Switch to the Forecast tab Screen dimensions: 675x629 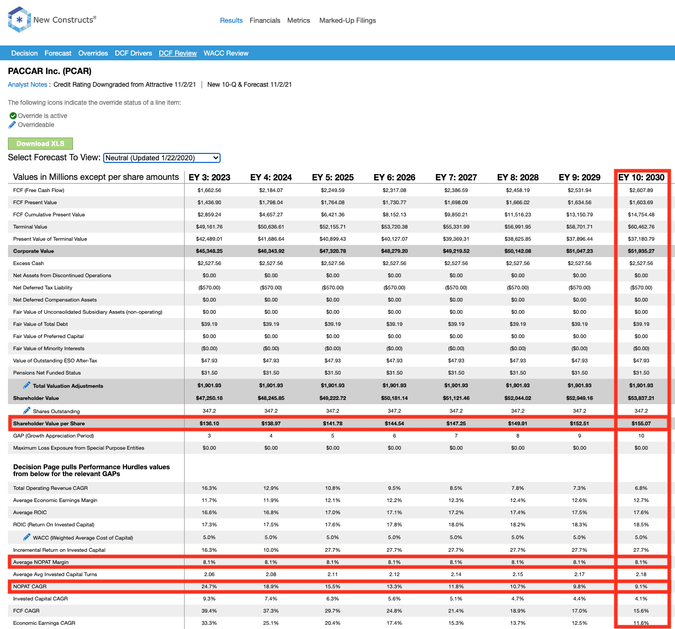pos(58,53)
